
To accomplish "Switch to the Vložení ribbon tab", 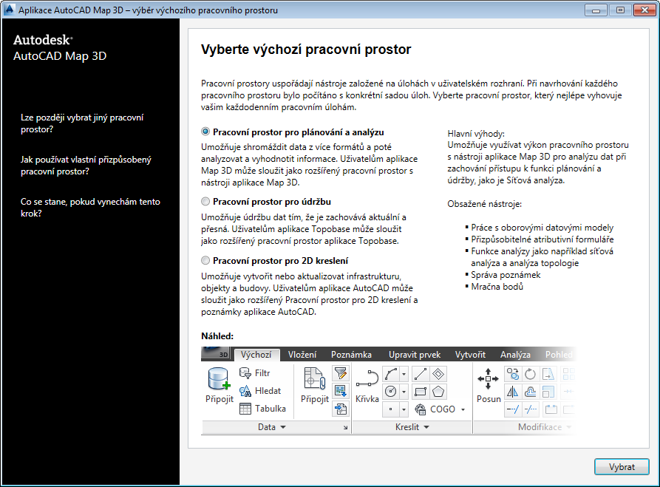I will click(x=302, y=355).
